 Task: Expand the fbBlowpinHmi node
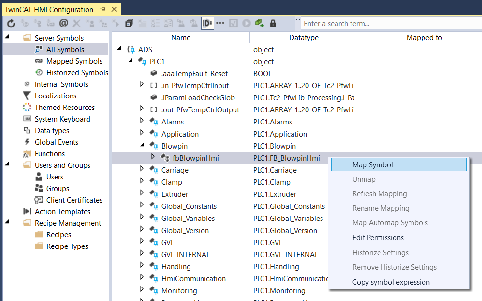coord(153,156)
